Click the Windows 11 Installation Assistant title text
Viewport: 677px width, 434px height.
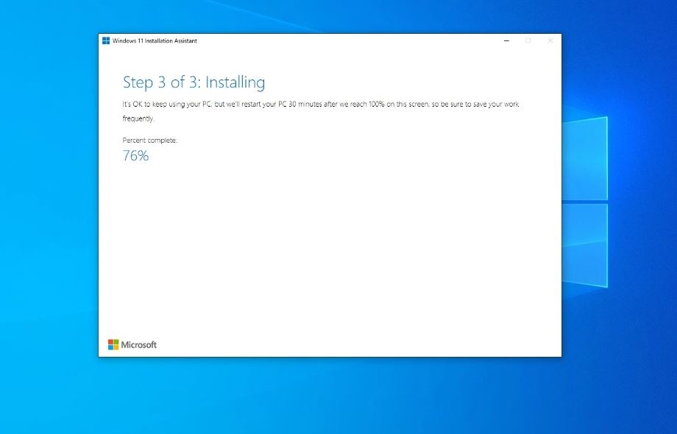coord(155,40)
